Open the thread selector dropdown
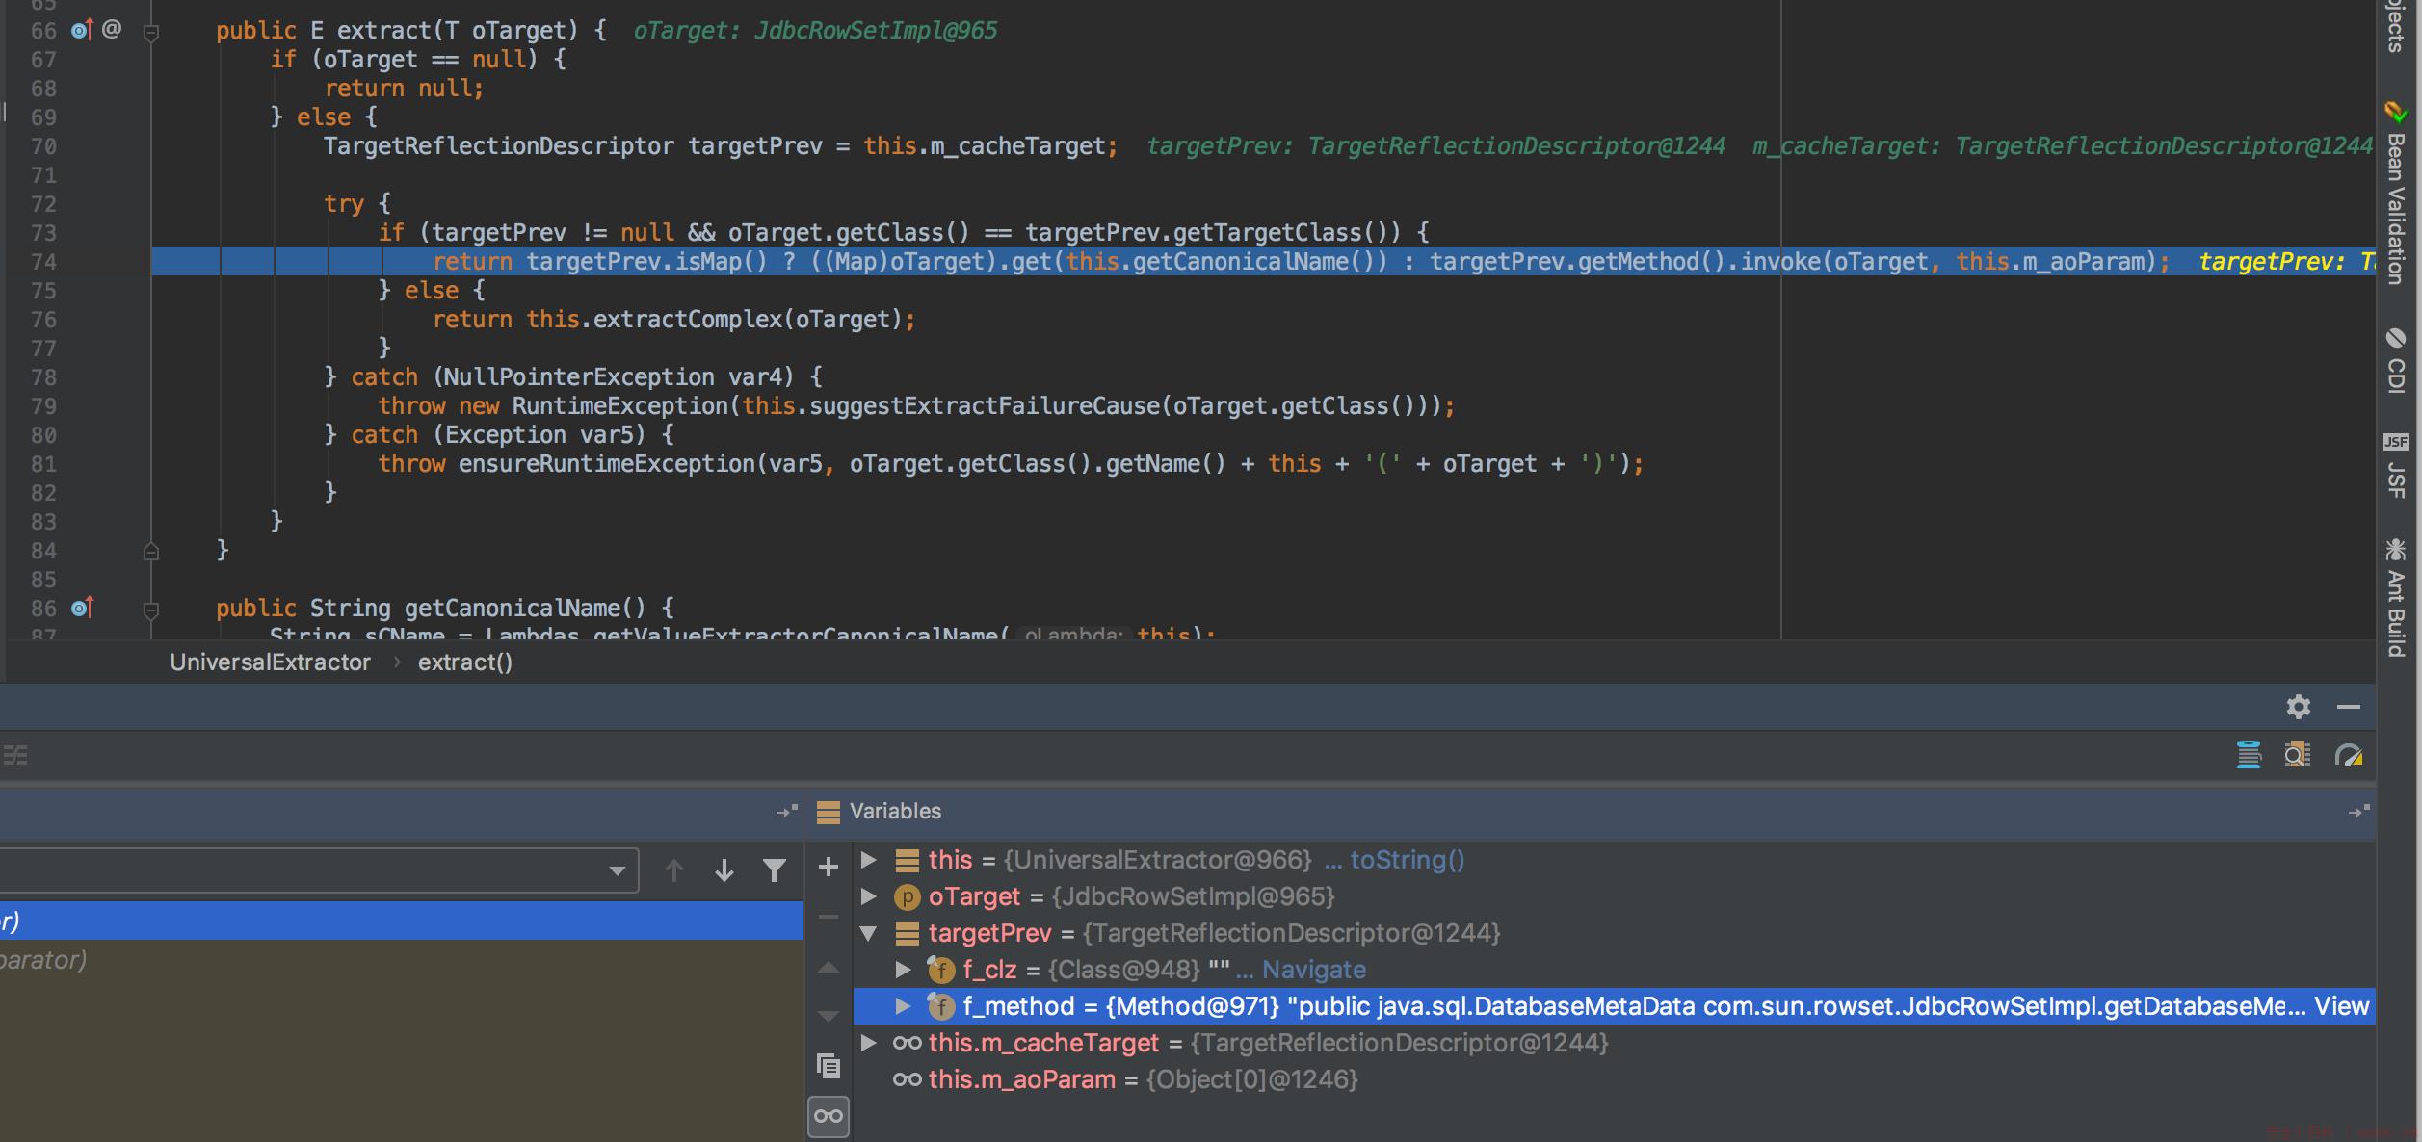 pos(617,870)
